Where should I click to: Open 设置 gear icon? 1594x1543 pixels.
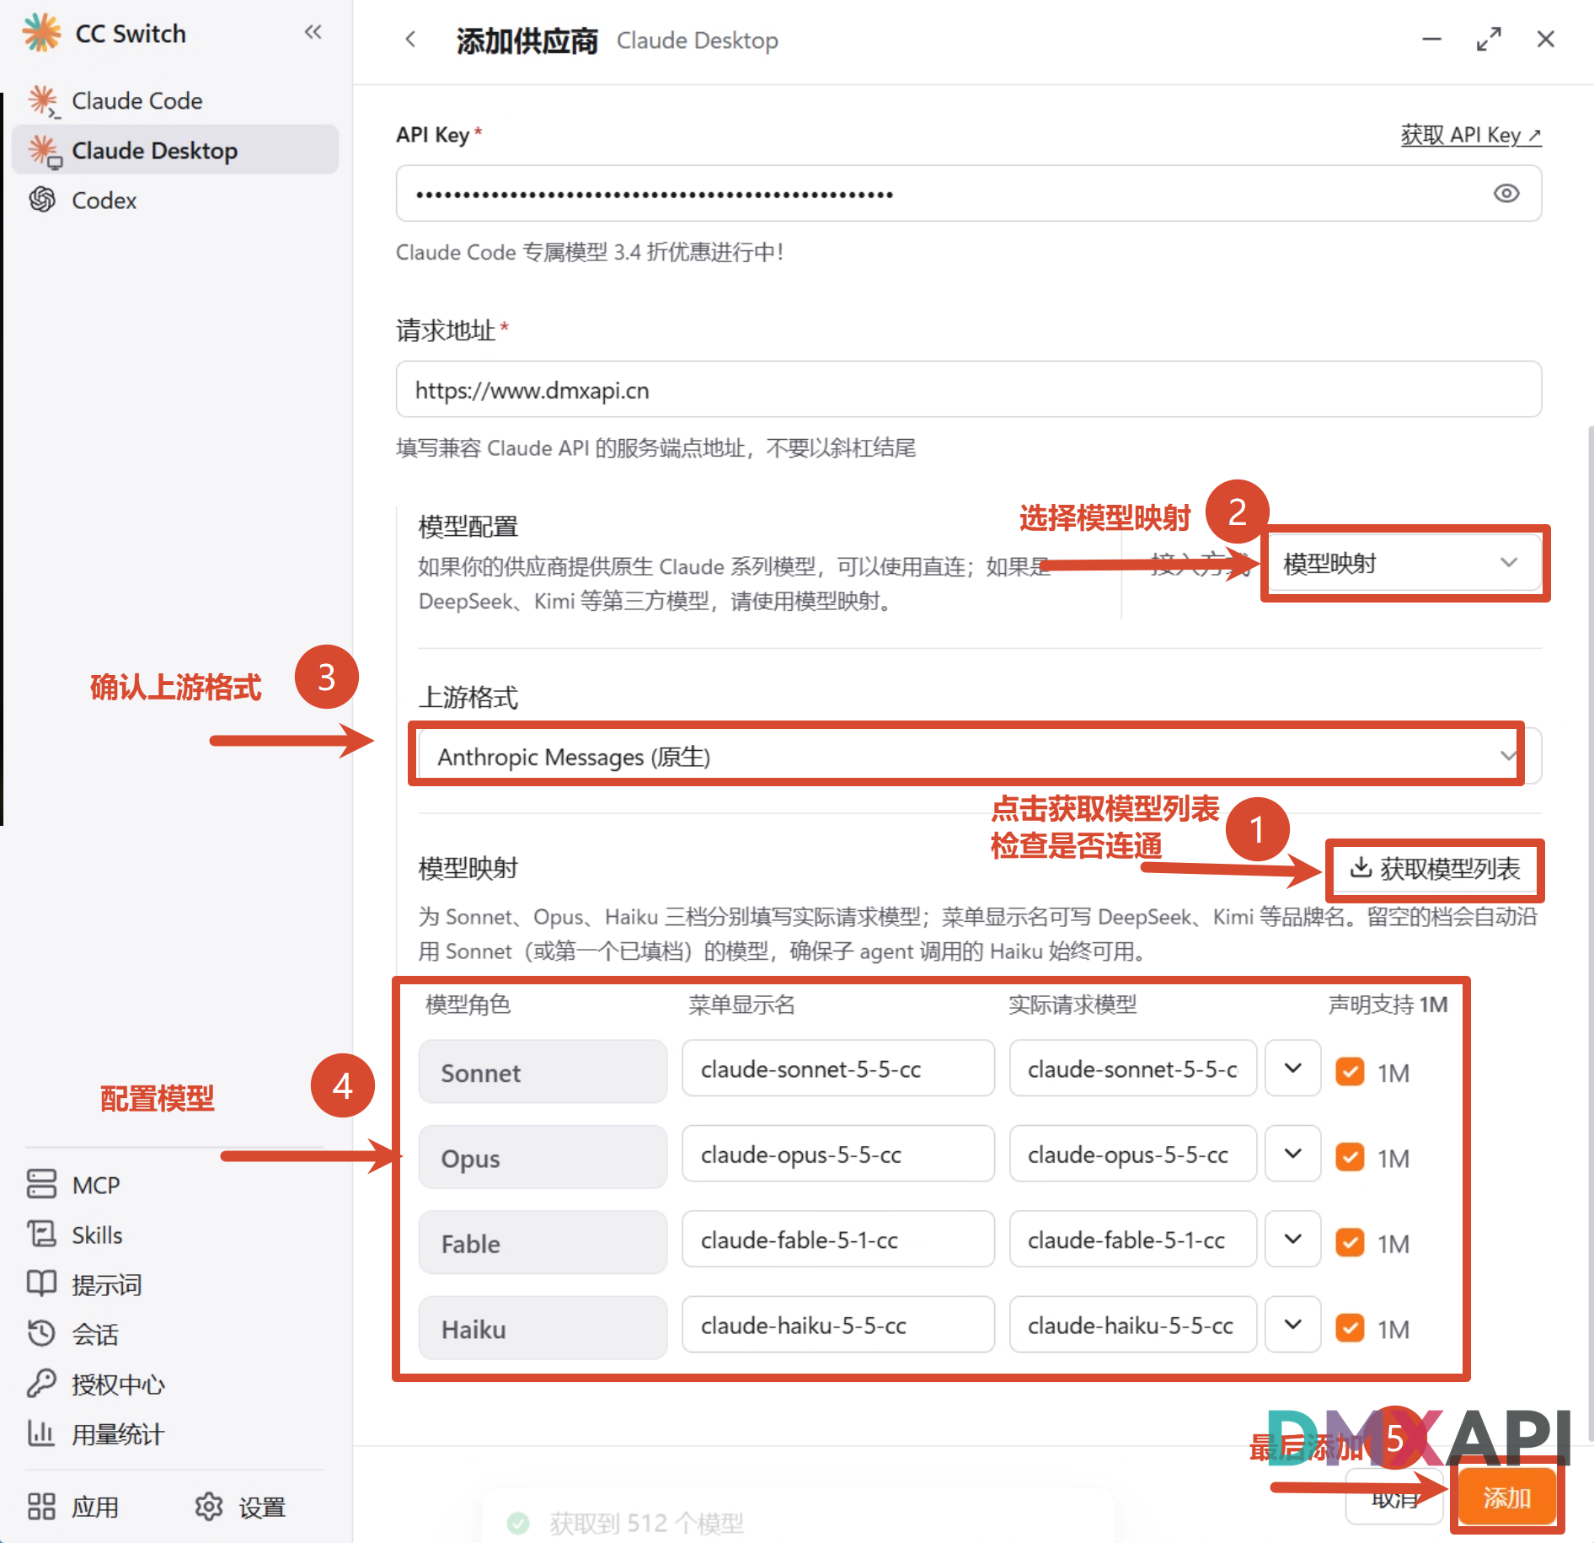[209, 1506]
